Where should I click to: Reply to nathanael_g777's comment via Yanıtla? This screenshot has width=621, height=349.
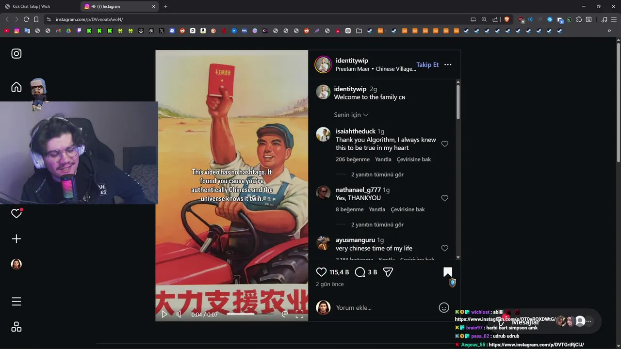click(377, 210)
